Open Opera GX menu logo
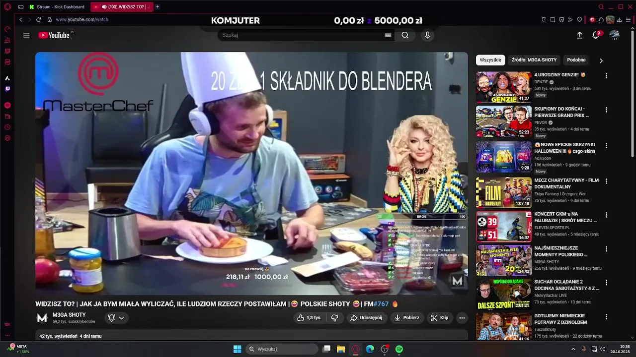The height and width of the screenshot is (357, 636). pos(7,7)
